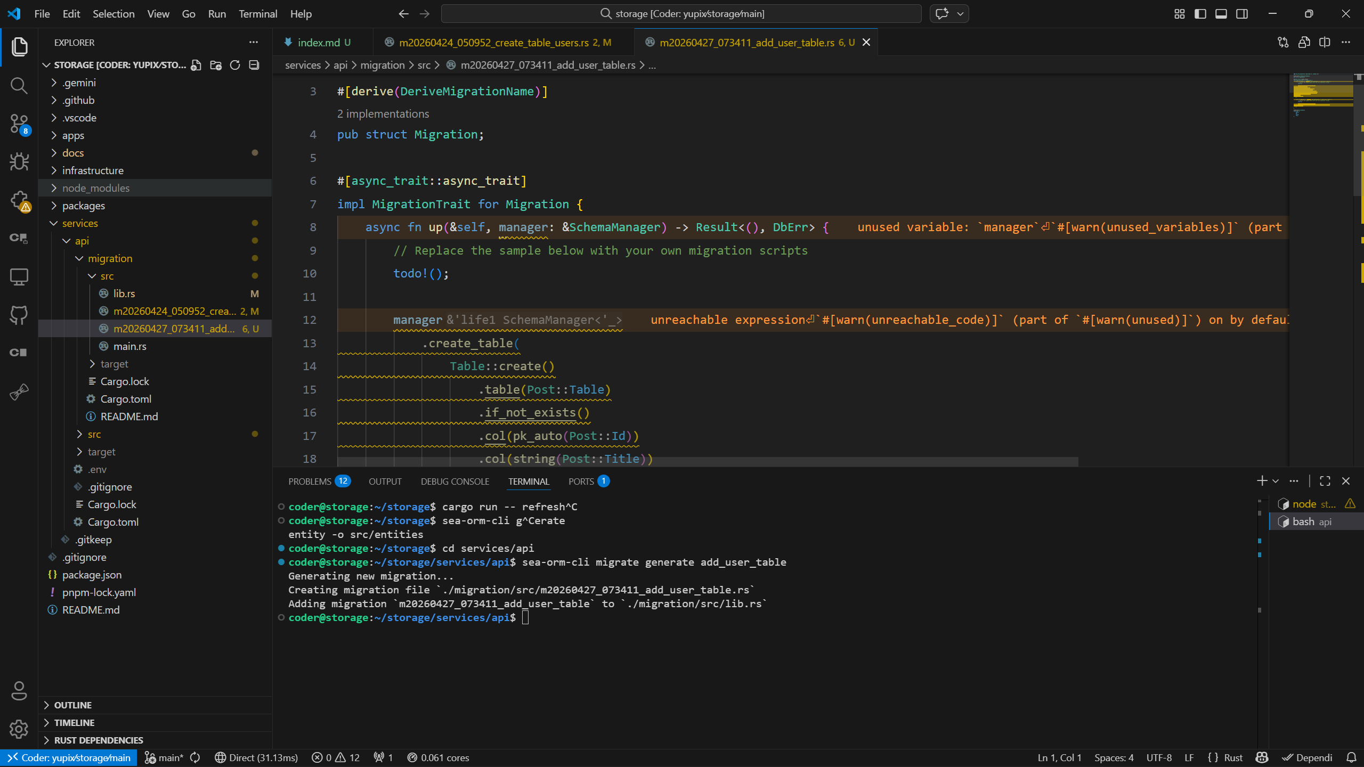Toggle the bottom Panel layout button
Screen dimensions: 1364x767
tap(1221, 14)
